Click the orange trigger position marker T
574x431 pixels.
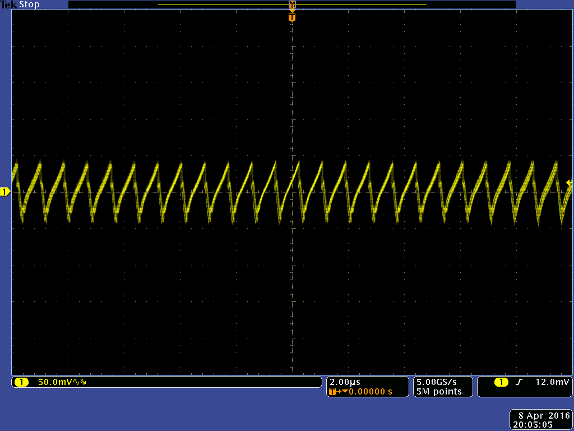click(291, 17)
